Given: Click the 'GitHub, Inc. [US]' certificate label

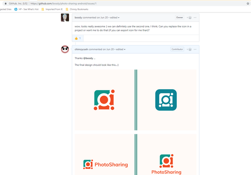Looking at the screenshot, I should pos(18,4).
